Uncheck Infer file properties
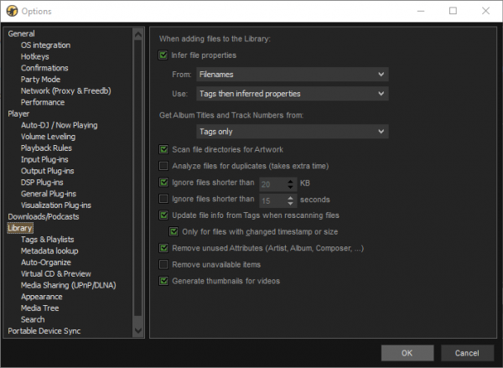The height and width of the screenshot is (368, 503). (163, 55)
